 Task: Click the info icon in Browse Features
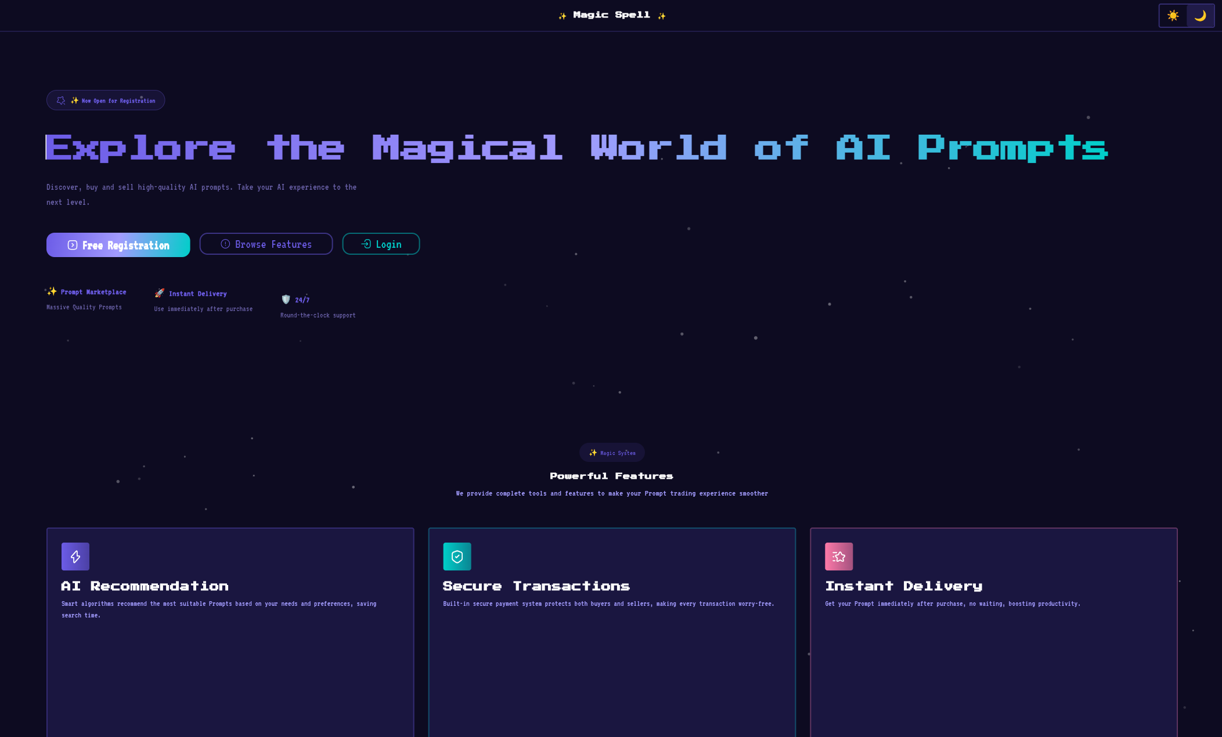tap(225, 244)
